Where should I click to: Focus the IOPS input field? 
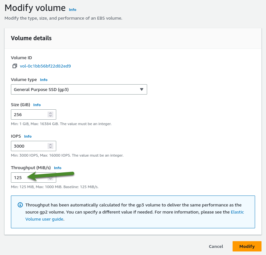(29, 146)
